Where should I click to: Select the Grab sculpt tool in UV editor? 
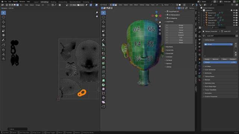click(3, 50)
